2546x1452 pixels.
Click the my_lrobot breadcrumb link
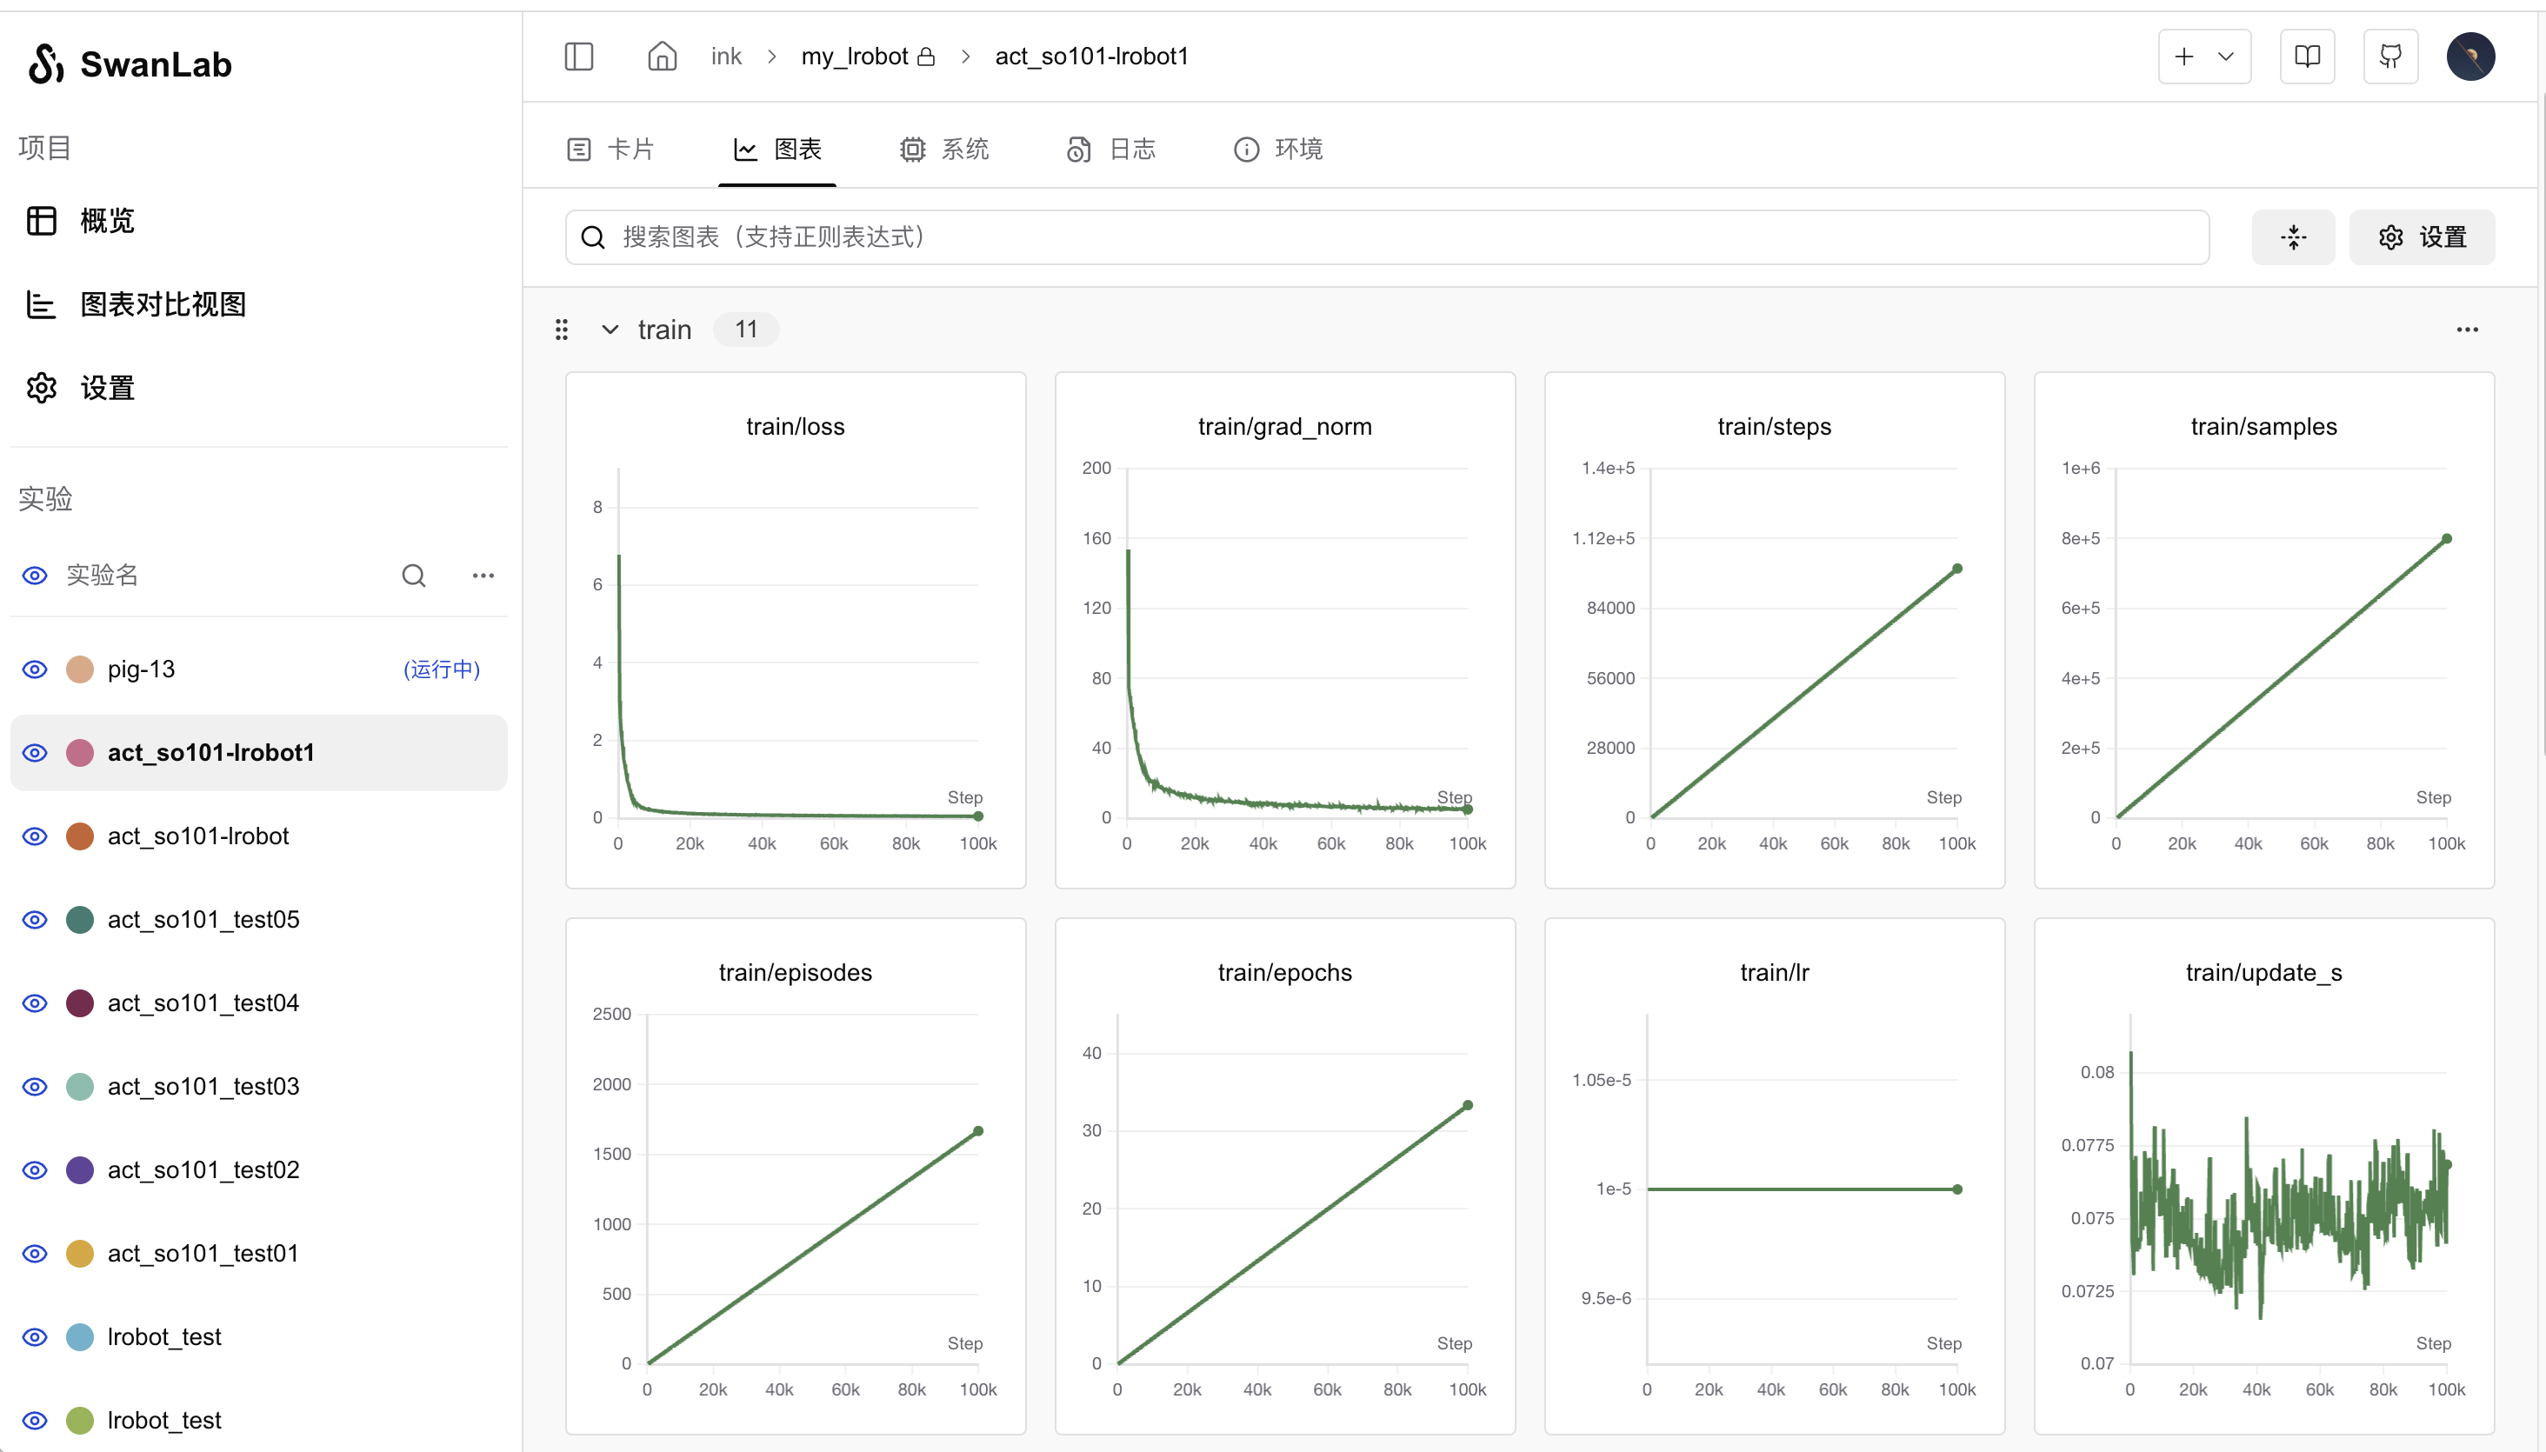point(855,57)
